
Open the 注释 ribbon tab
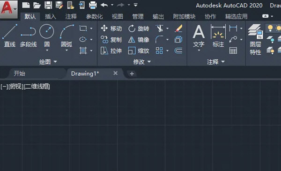pos(71,17)
